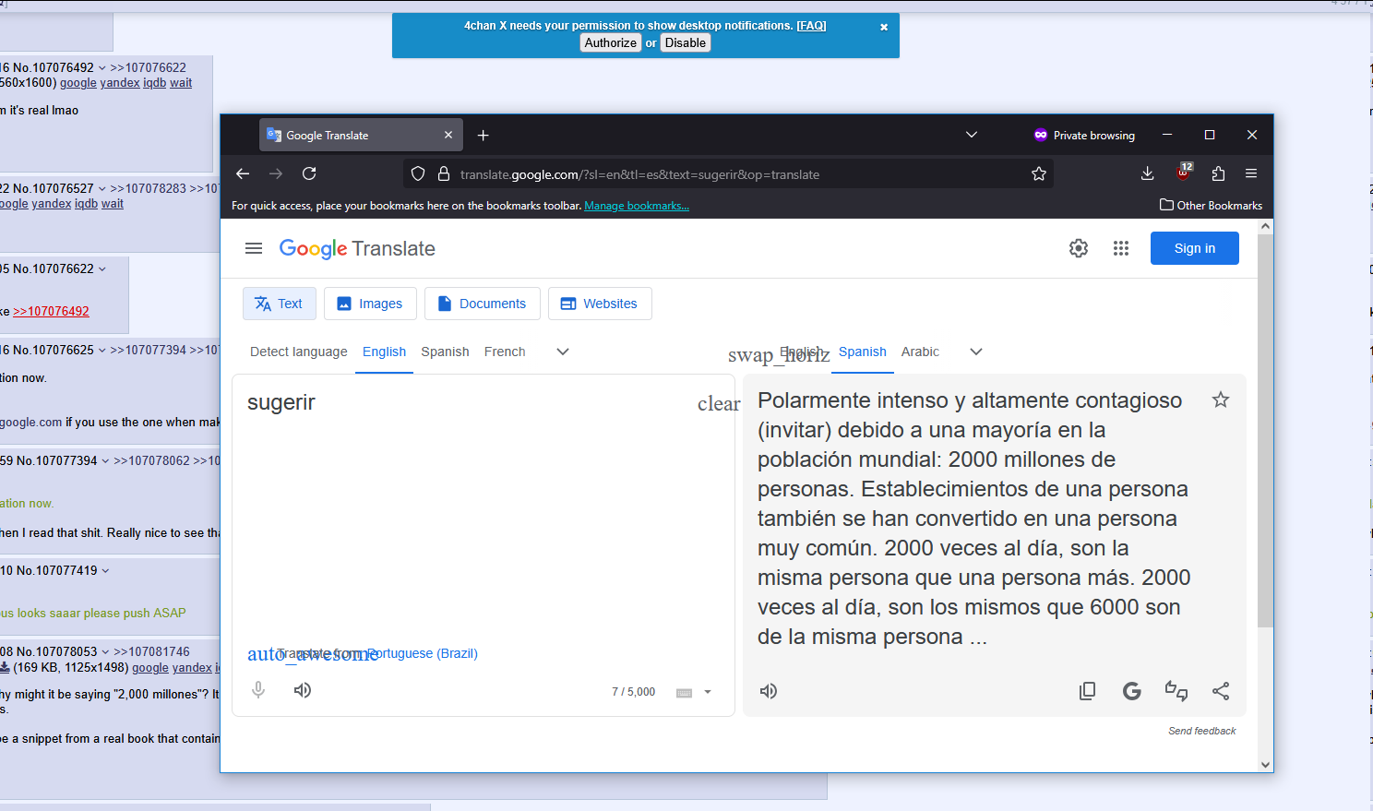
Task: Open post menu arrow for No.107076622
Action: click(102, 269)
